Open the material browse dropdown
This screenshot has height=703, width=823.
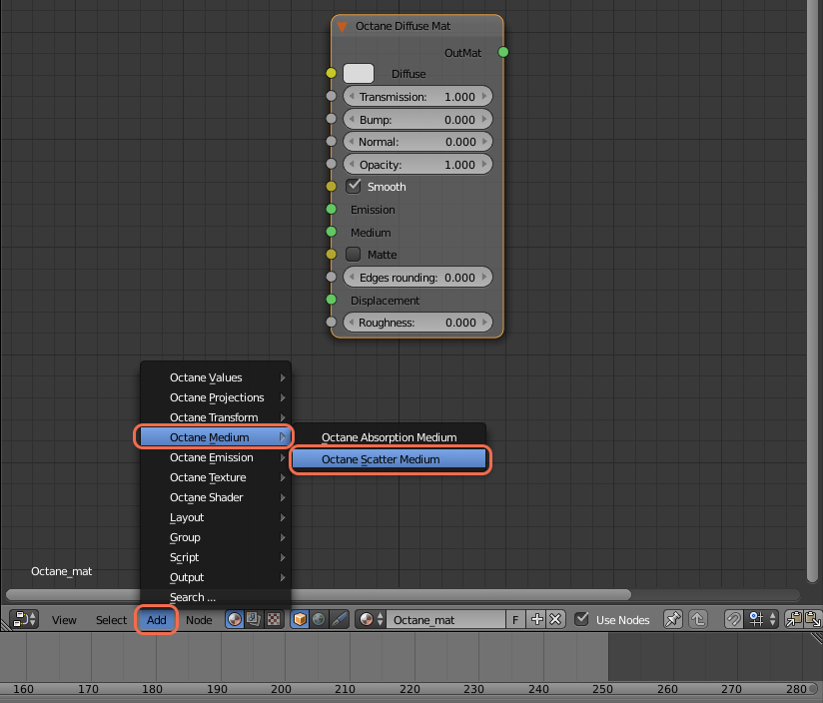click(371, 619)
